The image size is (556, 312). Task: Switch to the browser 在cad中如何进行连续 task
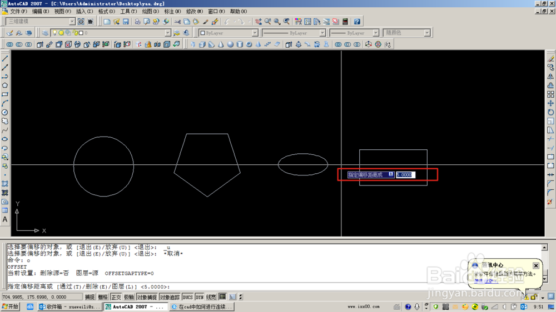(201, 306)
